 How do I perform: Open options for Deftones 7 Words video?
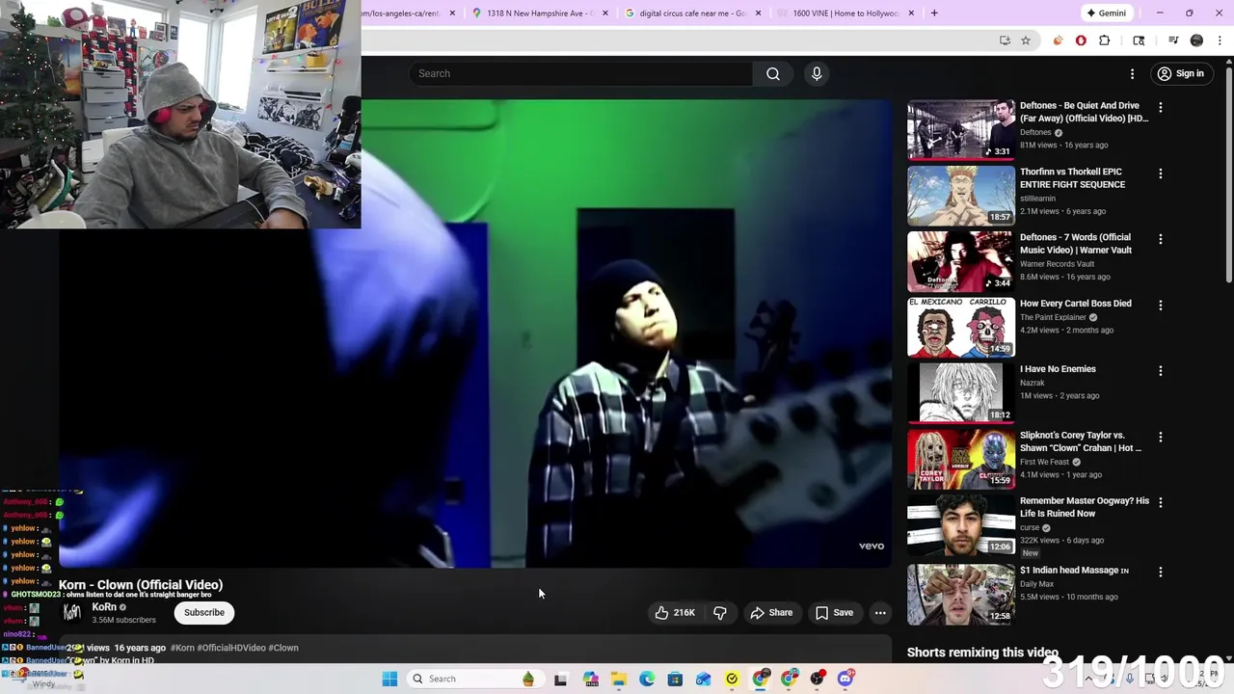tap(1161, 239)
